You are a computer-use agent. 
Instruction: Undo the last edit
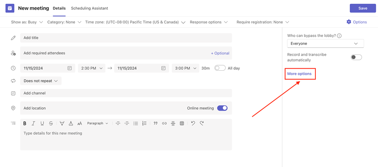(193, 123)
